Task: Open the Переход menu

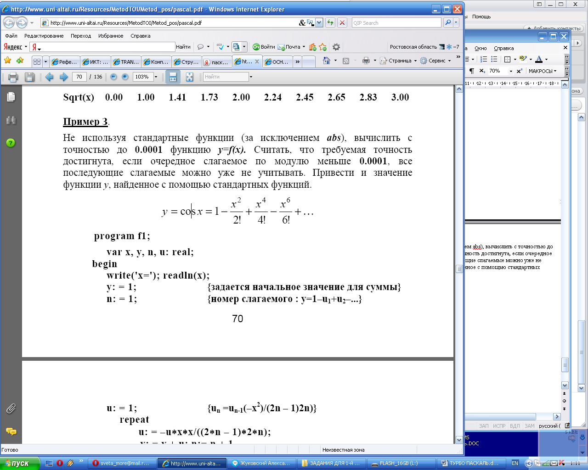Action: [x=81, y=36]
